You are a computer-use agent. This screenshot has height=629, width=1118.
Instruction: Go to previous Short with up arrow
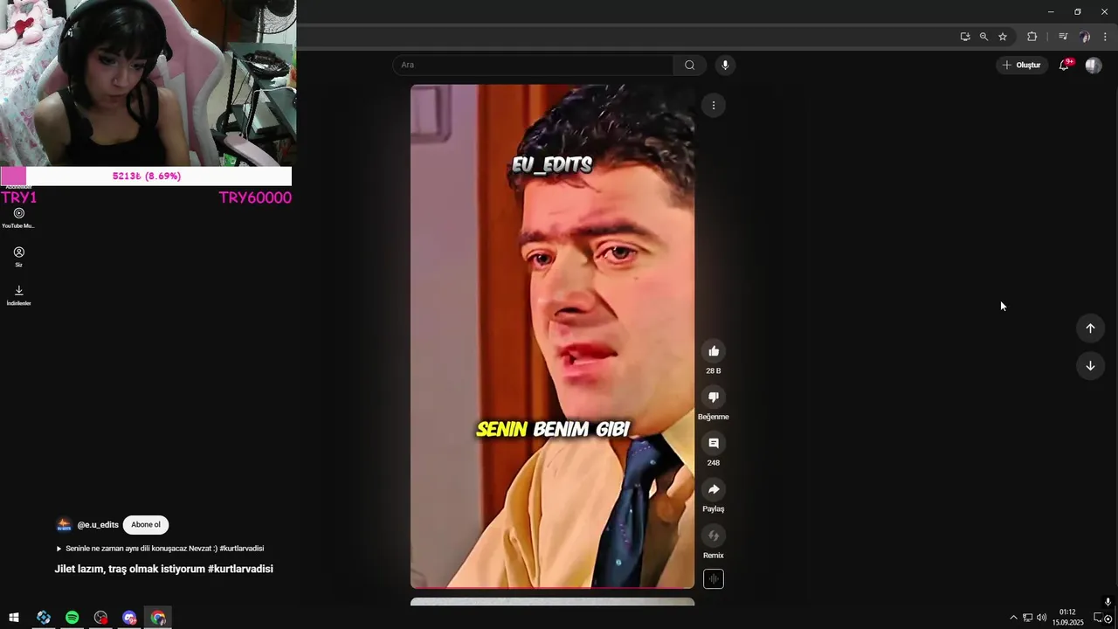[1090, 328]
